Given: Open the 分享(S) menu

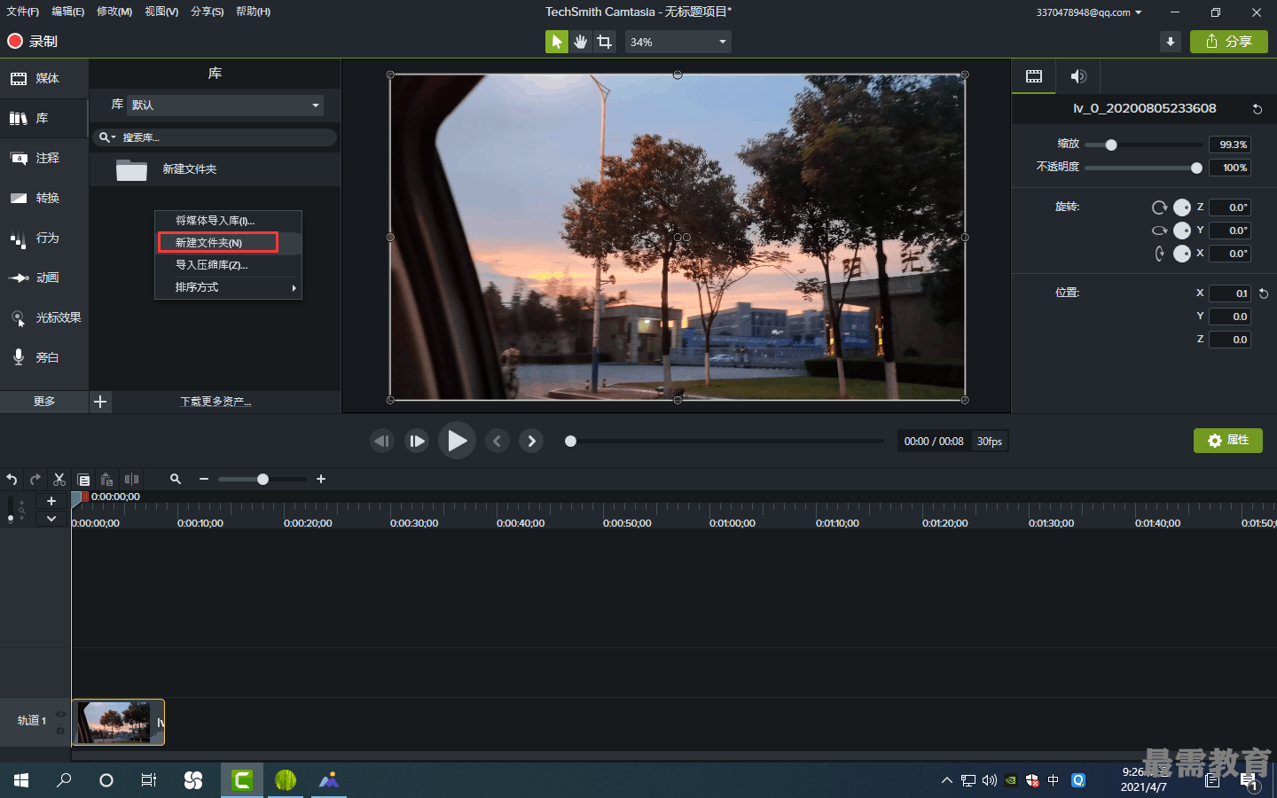Looking at the screenshot, I should [x=208, y=12].
